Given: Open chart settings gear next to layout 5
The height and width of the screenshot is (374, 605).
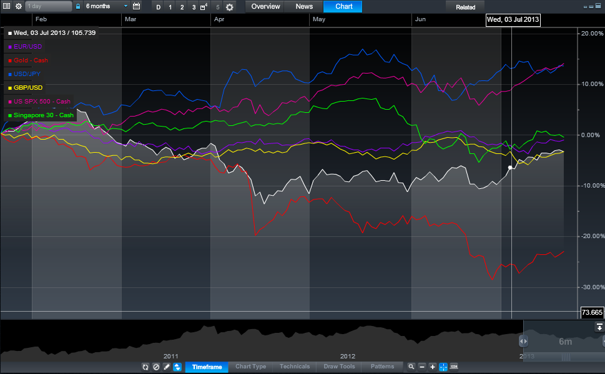Looking at the screenshot, I should [x=230, y=7].
